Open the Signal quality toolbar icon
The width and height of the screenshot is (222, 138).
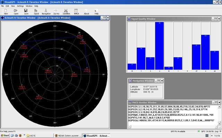36,12
